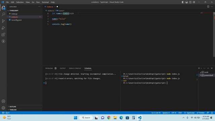Open the Explorer view in the activity bar

pos(3,8)
